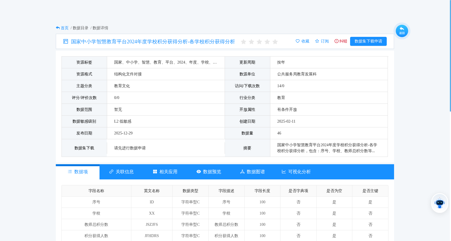
Task: Click 公共服务局教育发展科 value
Action: click(297, 74)
